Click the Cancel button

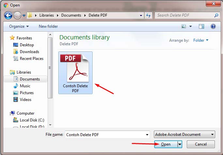pyautogui.click(x=201, y=144)
